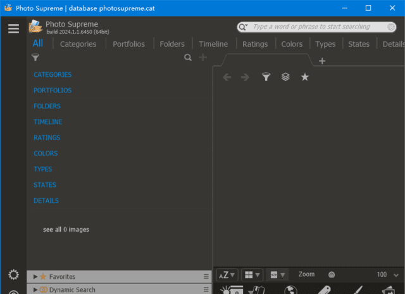The image size is (405, 294).
Task: Click the stacked photos icon in the bottom right
Action: coord(388,290)
